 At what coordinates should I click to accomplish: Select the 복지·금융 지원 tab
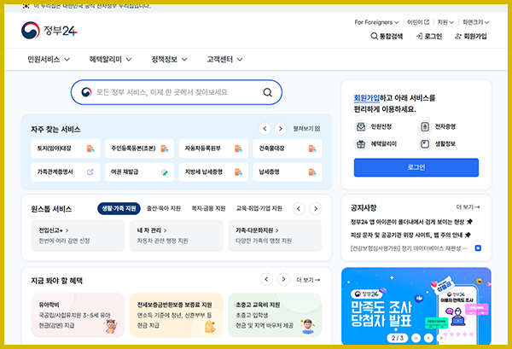208,208
